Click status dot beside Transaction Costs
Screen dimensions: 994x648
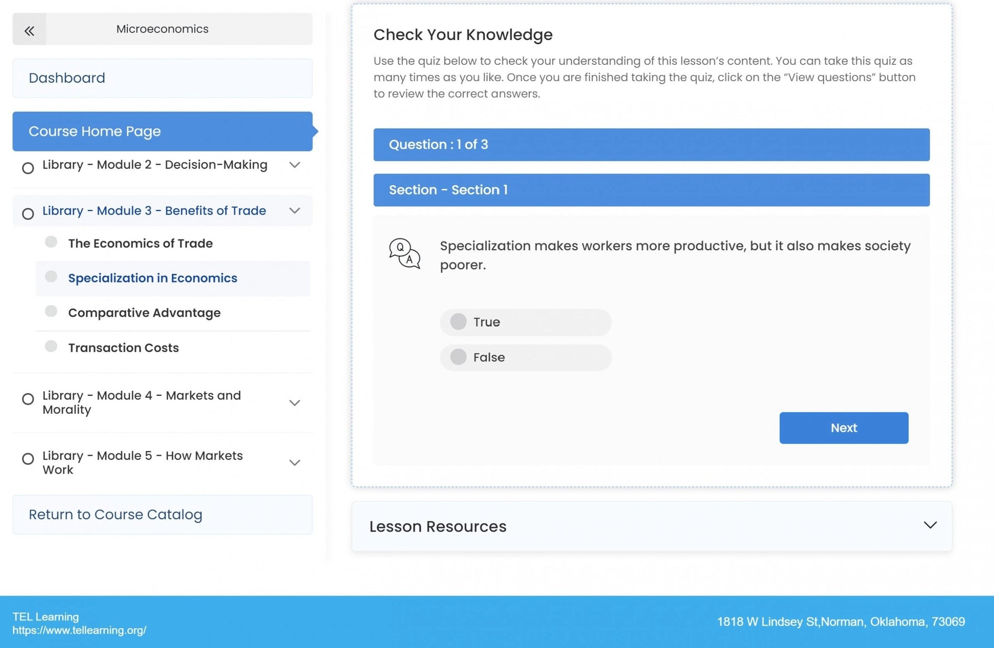[x=51, y=346]
